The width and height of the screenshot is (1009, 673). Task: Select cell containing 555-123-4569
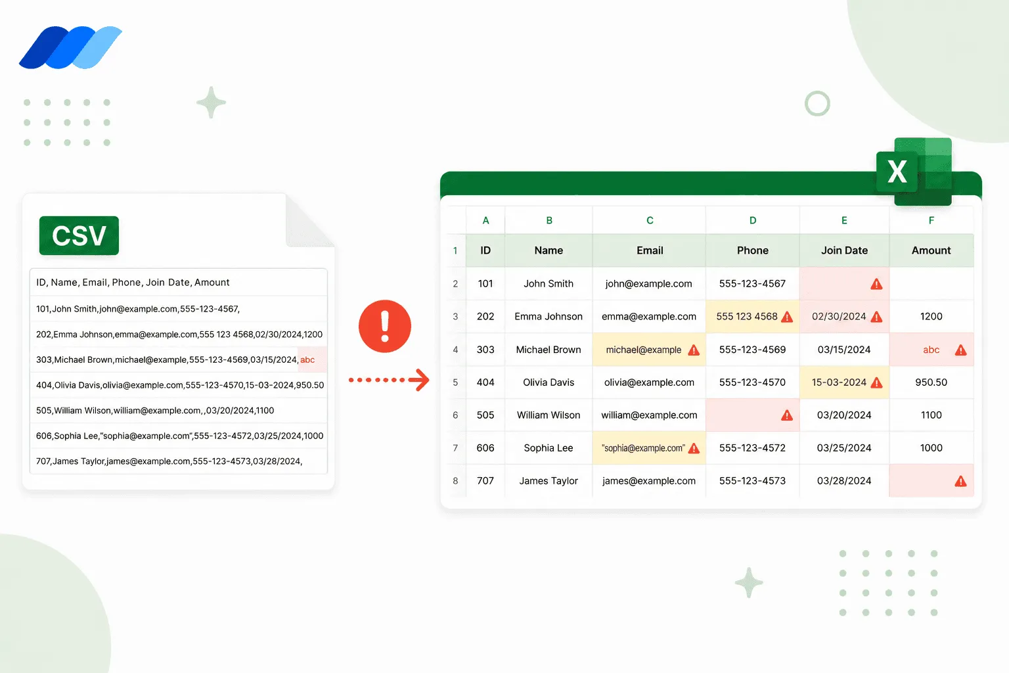pos(753,350)
